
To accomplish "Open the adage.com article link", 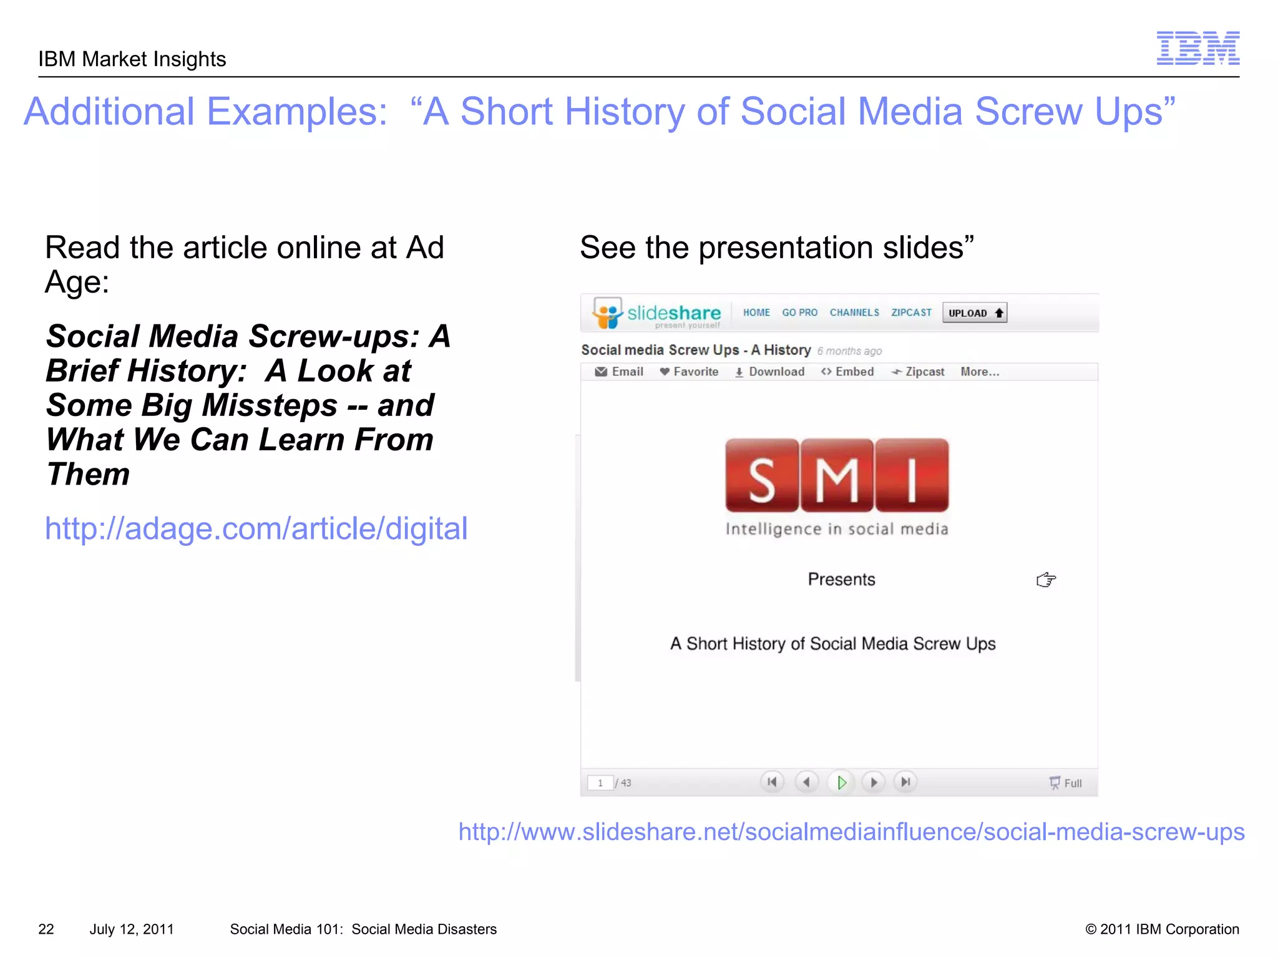I will pos(256,529).
